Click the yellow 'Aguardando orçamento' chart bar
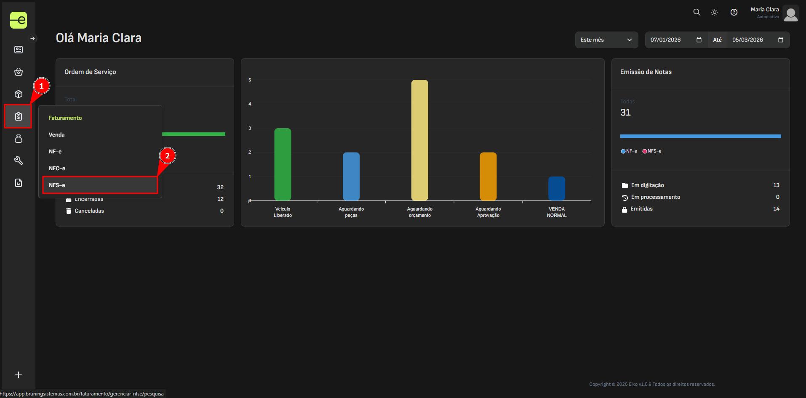 [419, 140]
